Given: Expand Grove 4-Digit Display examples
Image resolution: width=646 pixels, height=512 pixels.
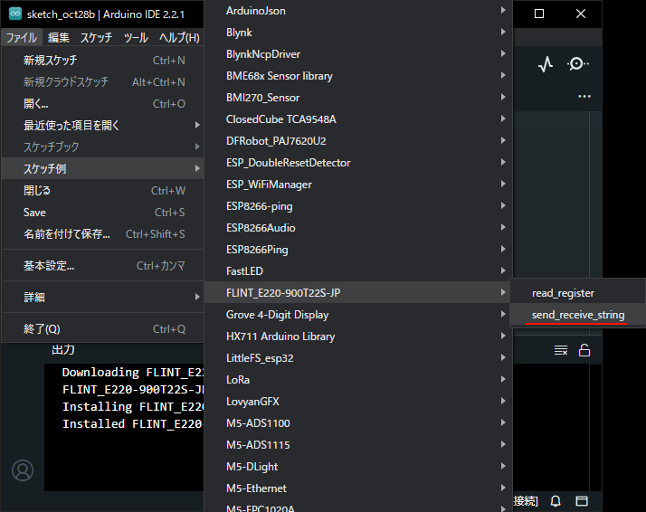Looking at the screenshot, I should (x=358, y=315).
